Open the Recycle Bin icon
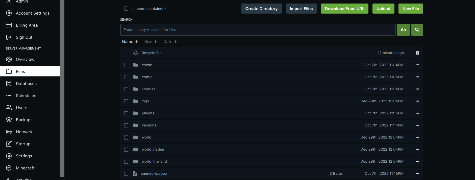475x180 pixels. tap(136, 53)
